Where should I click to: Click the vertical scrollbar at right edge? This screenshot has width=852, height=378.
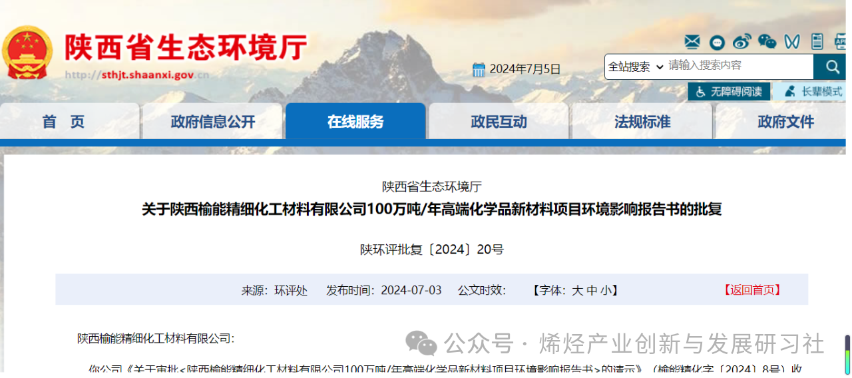pos(847,353)
